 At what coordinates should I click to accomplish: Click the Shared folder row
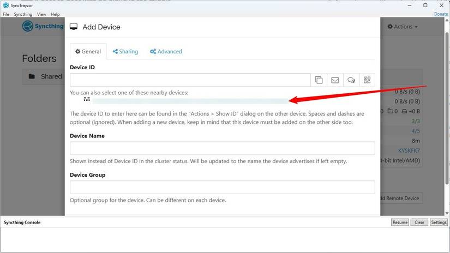pos(43,76)
